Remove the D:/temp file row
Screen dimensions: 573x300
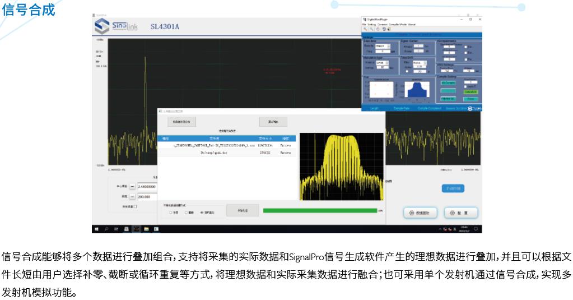286,153
